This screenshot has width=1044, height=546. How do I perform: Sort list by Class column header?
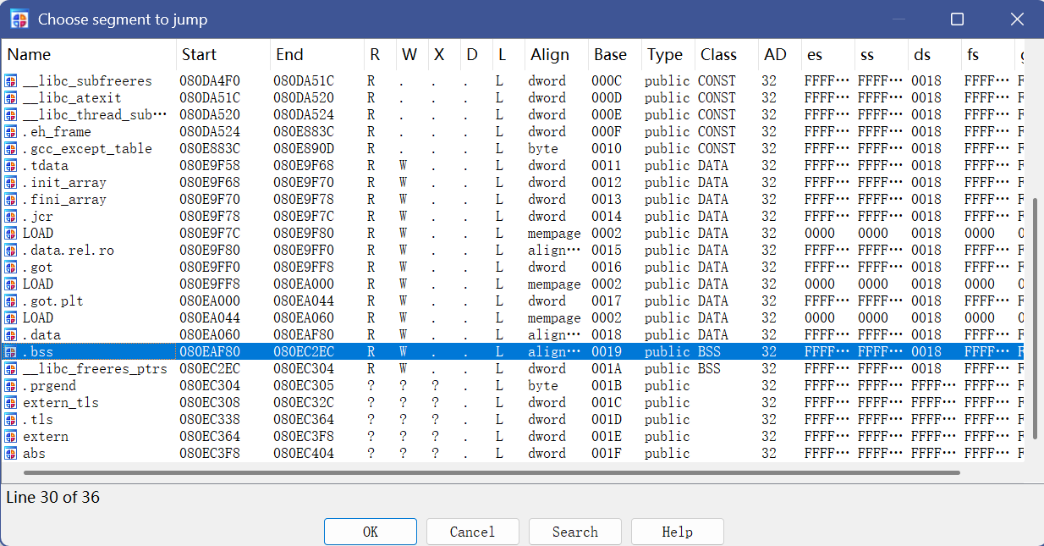point(718,55)
